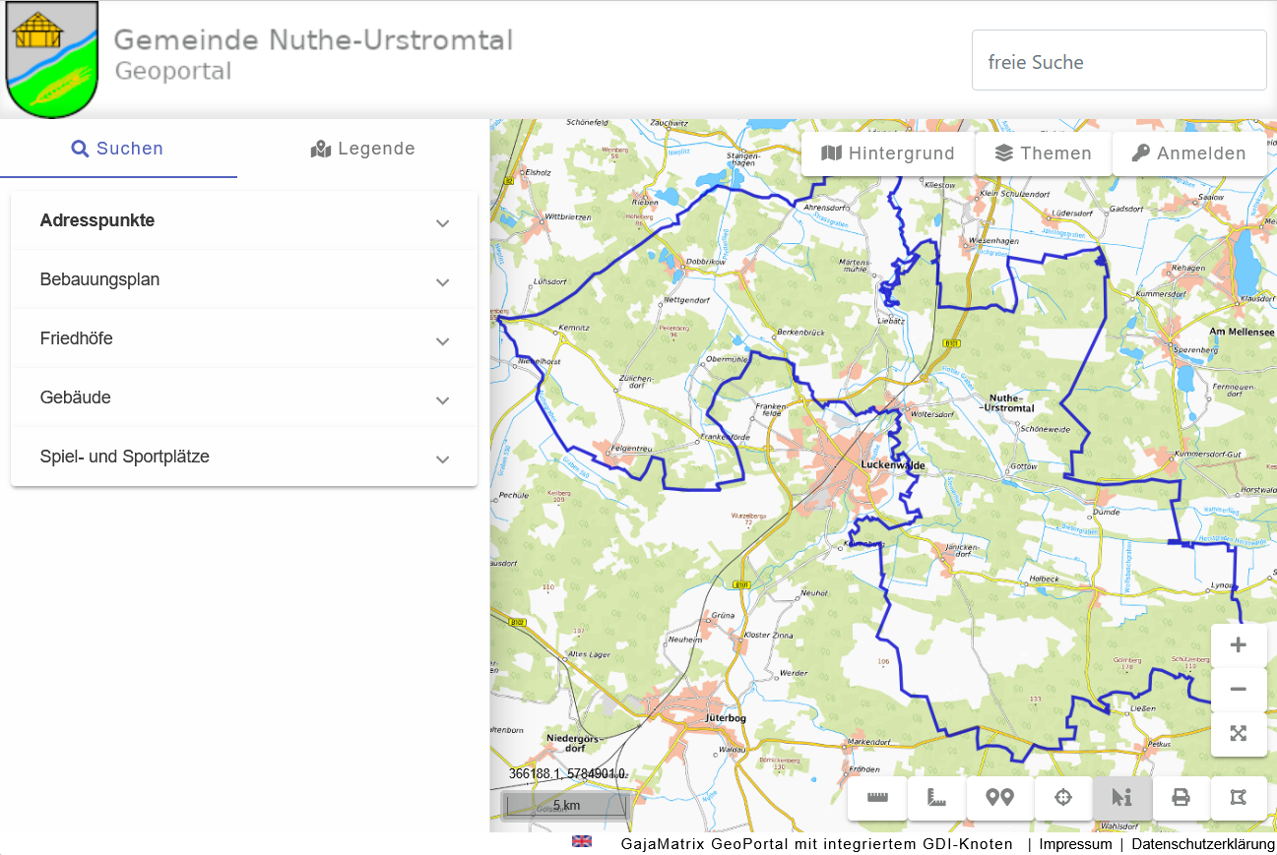Viewport: 1277px width, 855px height.
Task: Toggle the feature info cursor tool
Action: (1121, 798)
